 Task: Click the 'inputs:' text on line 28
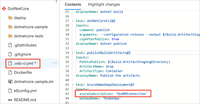coord(82,25)
